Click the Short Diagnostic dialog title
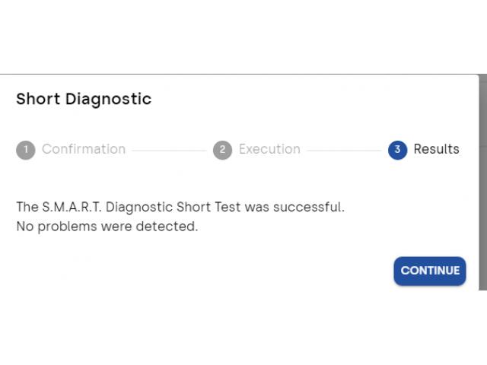 click(84, 99)
